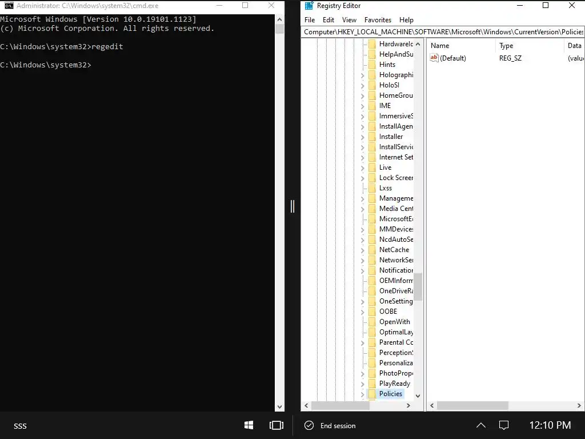Click the cmd window scroll-down arrow

pyautogui.click(x=279, y=407)
